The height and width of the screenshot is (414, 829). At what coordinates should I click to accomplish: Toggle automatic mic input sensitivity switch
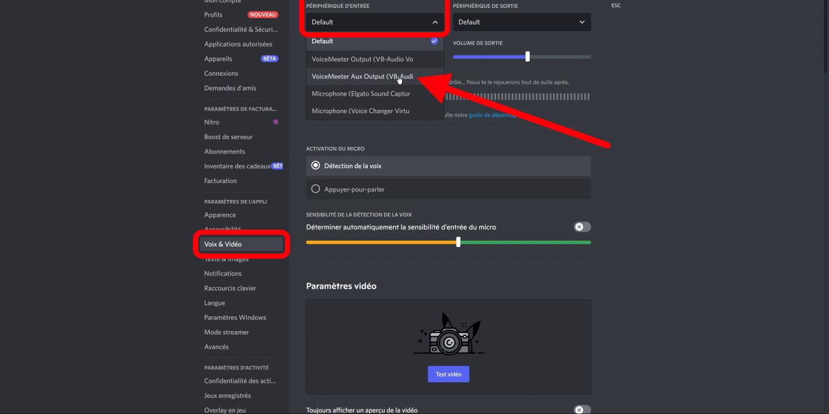click(582, 227)
